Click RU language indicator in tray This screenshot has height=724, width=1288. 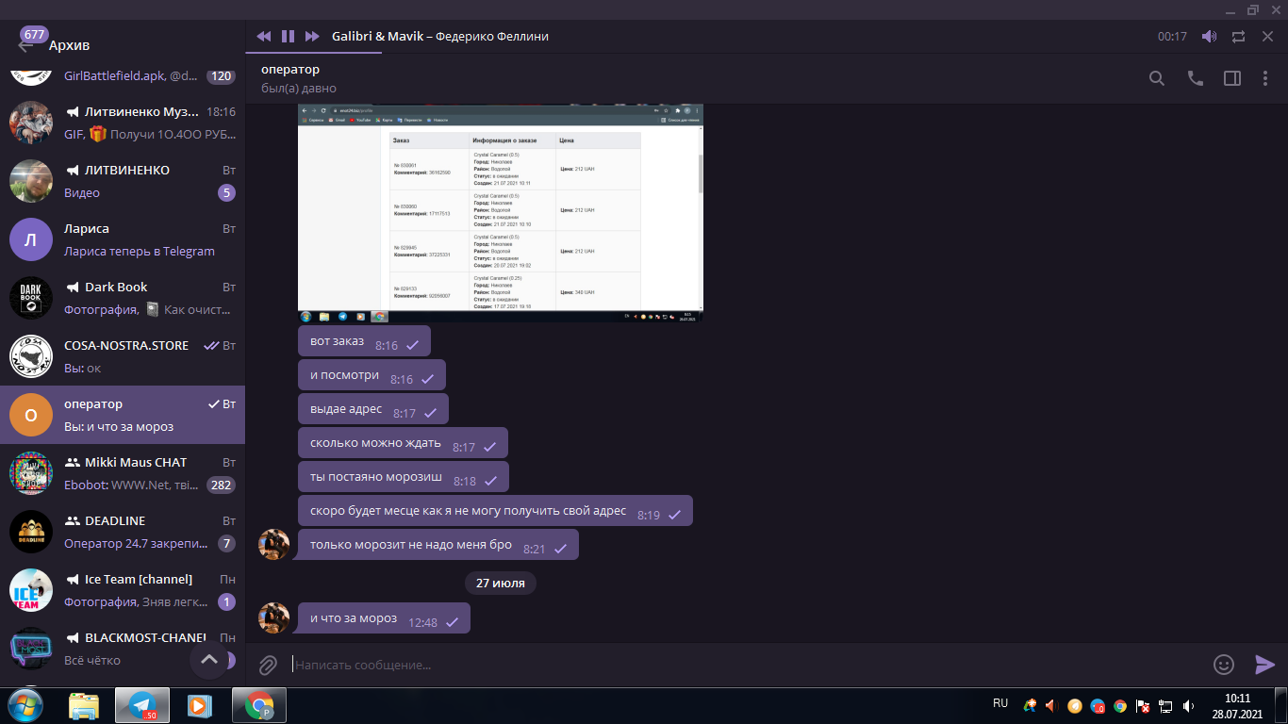(x=1000, y=703)
